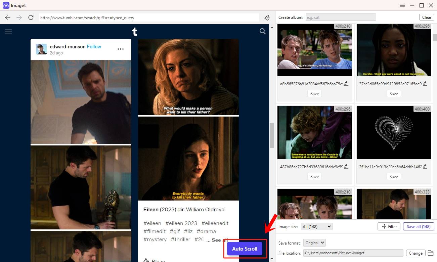Open the three-dot options on edward-munson's post
Viewport: 437px width, 262px height.
pyautogui.click(x=120, y=49)
